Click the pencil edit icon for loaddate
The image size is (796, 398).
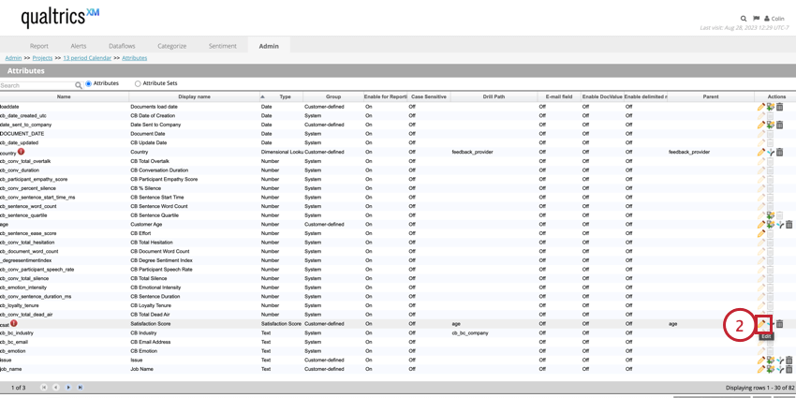click(761, 107)
